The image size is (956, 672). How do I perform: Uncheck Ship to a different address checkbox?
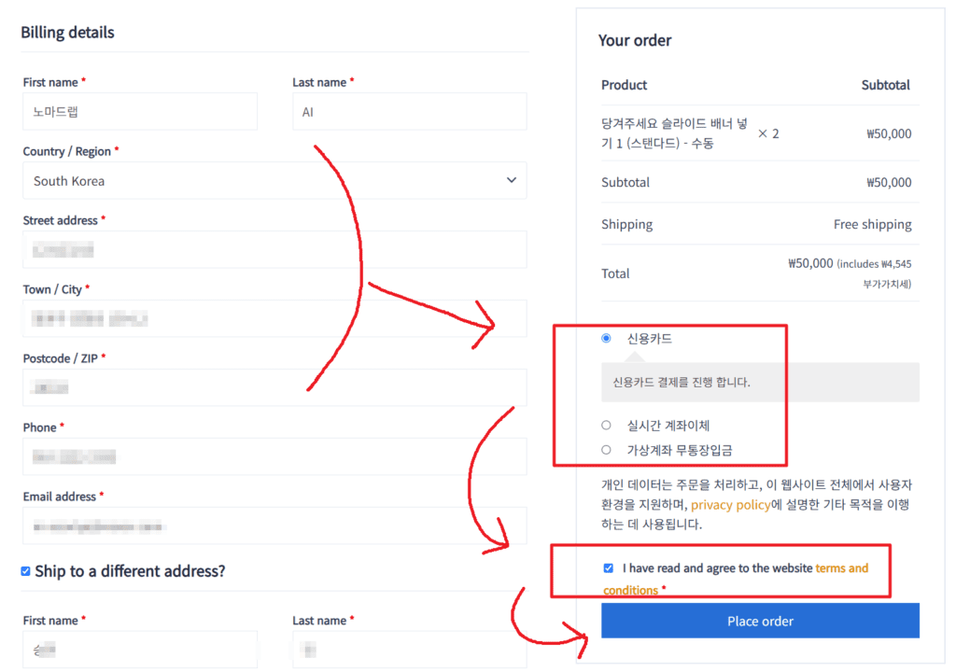25,571
